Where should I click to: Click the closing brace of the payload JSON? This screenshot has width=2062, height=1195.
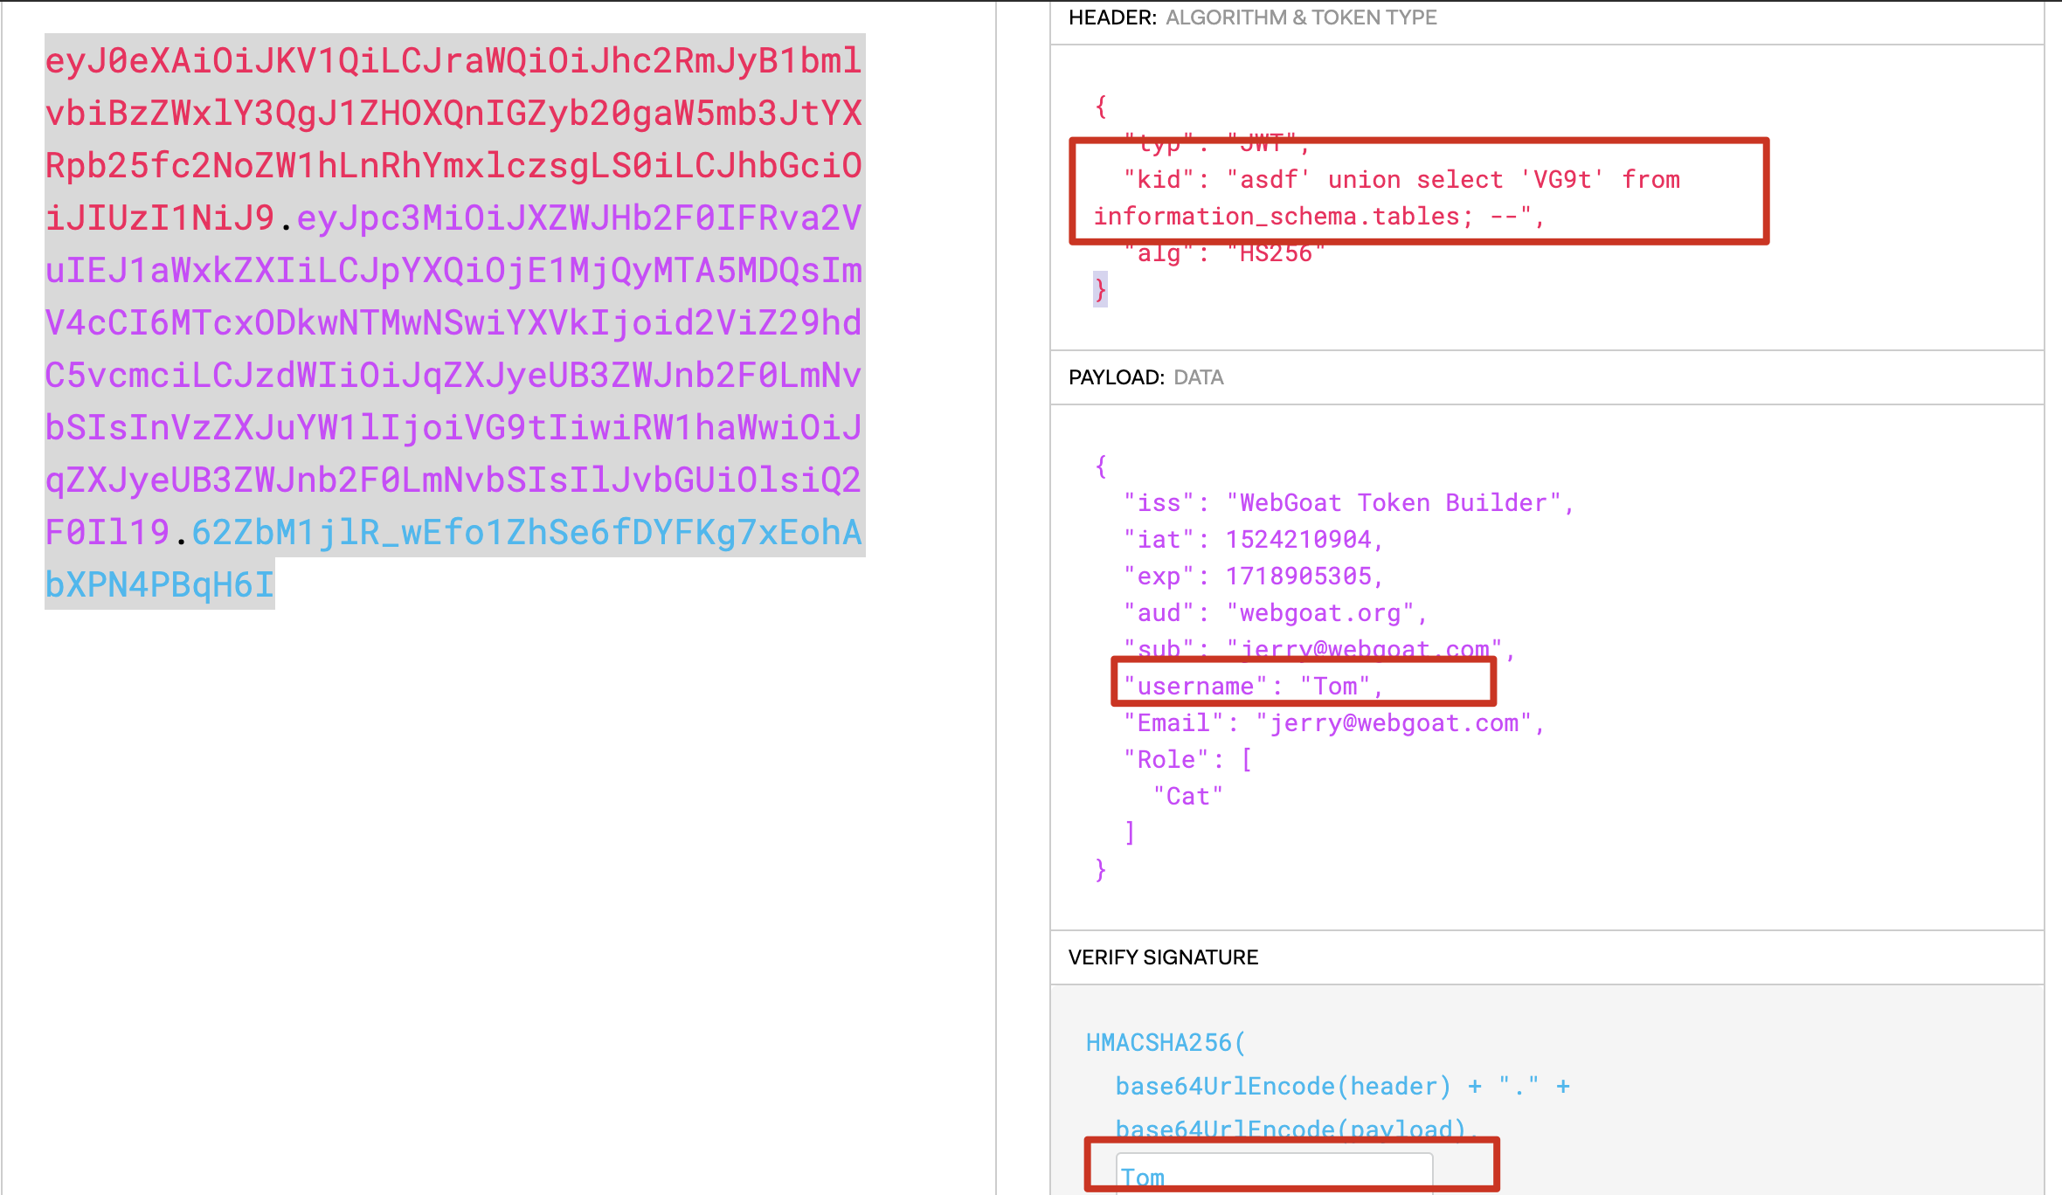(1100, 870)
